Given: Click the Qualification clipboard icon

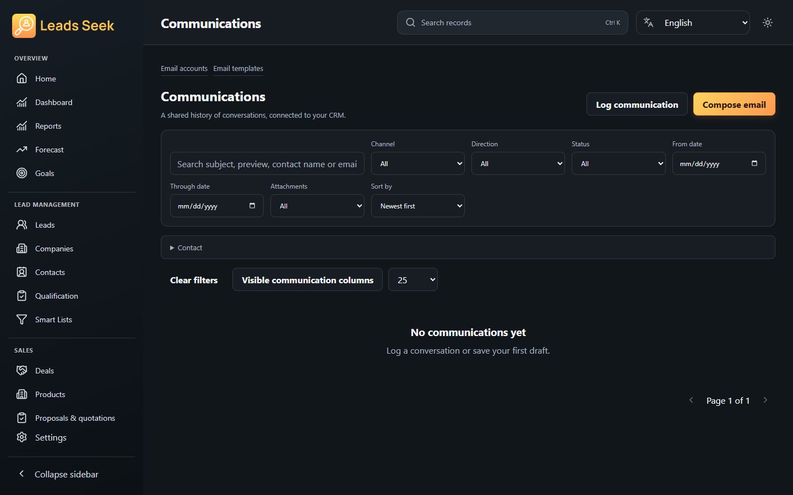Looking at the screenshot, I should [21, 296].
